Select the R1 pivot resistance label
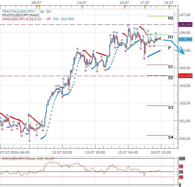195x187 pixels. click(x=171, y=37)
